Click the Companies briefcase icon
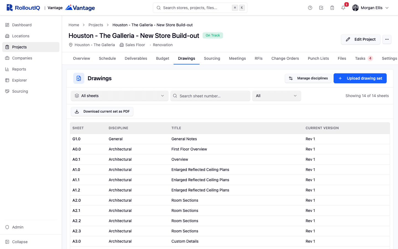Image resolution: width=398 pixels, height=249 pixels. tap(7, 58)
